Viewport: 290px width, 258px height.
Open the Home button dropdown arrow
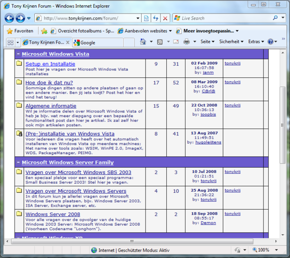point(151,42)
